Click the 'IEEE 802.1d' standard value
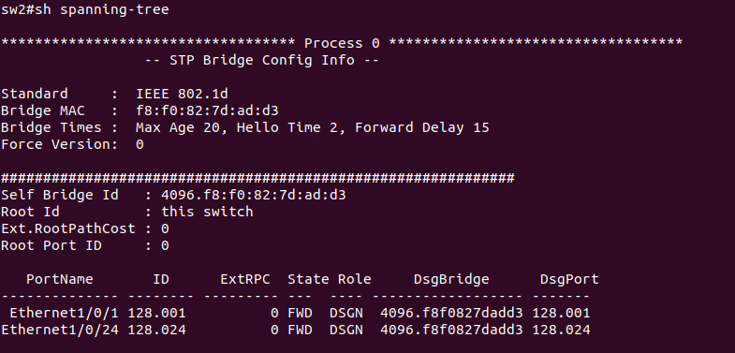The image size is (735, 353). 182,94
